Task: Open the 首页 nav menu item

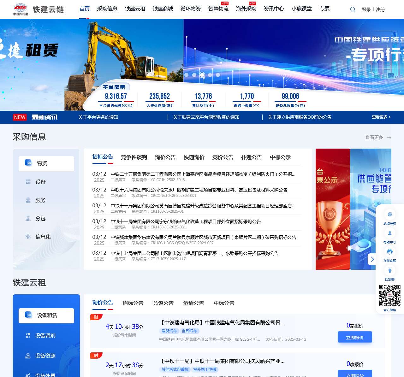Action: pyautogui.click(x=85, y=9)
